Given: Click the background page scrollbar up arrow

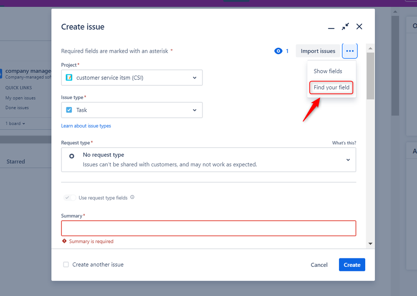Looking at the screenshot, I should point(395,11).
